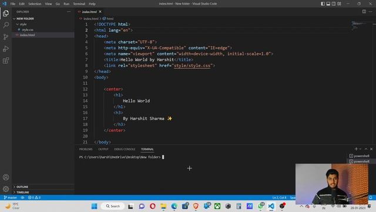
Task: Toggle Secondary Side Bar layout icon
Action: (334, 4)
